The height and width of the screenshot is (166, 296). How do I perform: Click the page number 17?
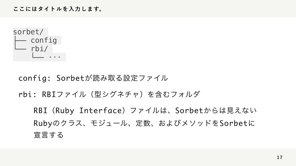(280, 157)
